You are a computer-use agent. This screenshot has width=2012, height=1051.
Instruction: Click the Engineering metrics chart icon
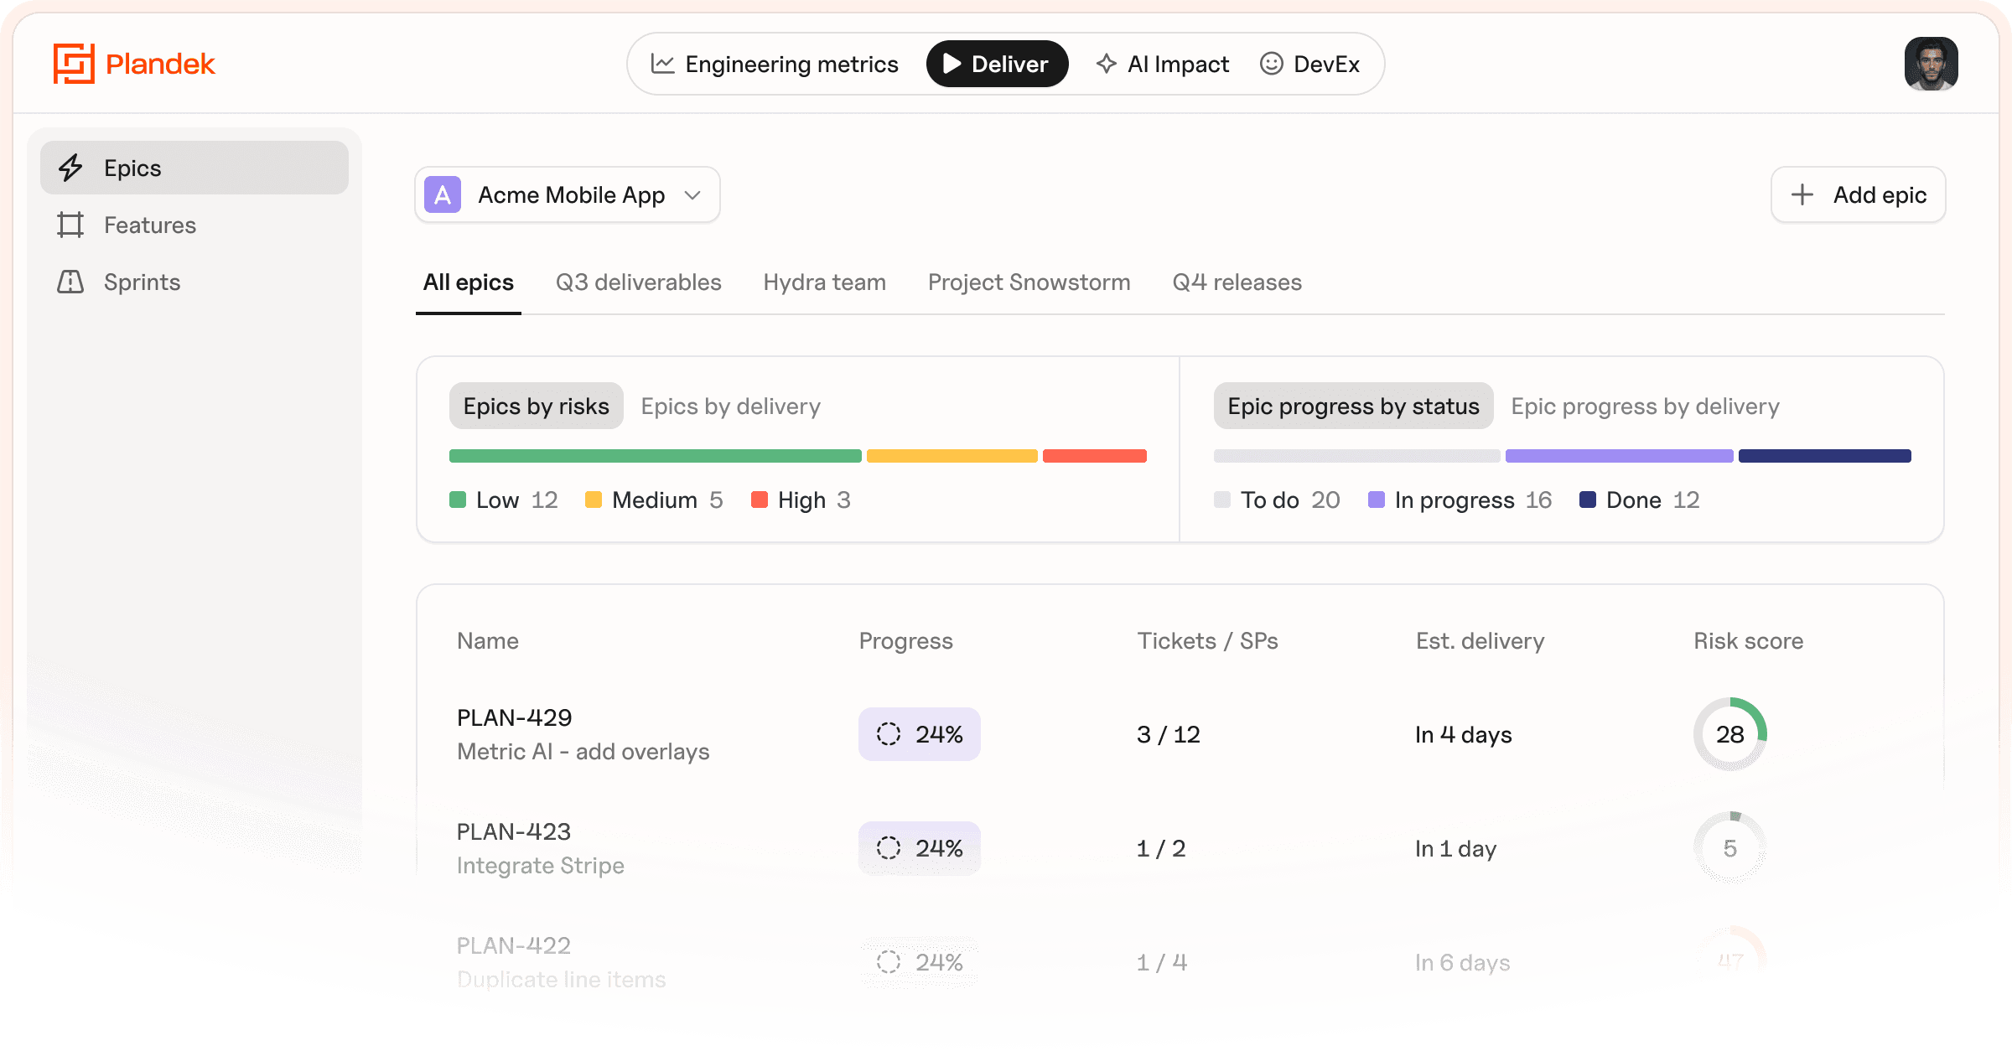click(662, 64)
